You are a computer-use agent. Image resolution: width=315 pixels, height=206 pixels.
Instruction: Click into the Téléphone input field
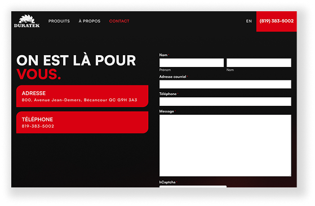(225, 101)
